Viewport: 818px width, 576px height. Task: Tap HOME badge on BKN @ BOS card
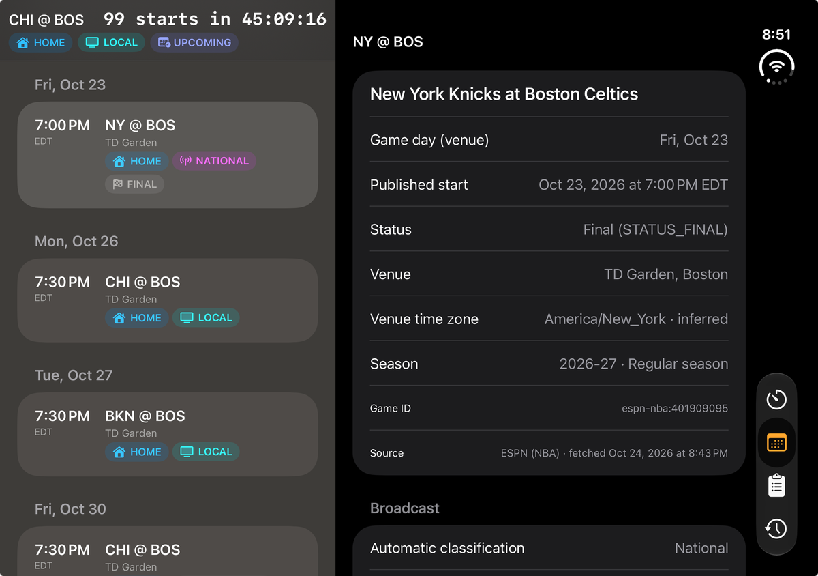pos(137,452)
